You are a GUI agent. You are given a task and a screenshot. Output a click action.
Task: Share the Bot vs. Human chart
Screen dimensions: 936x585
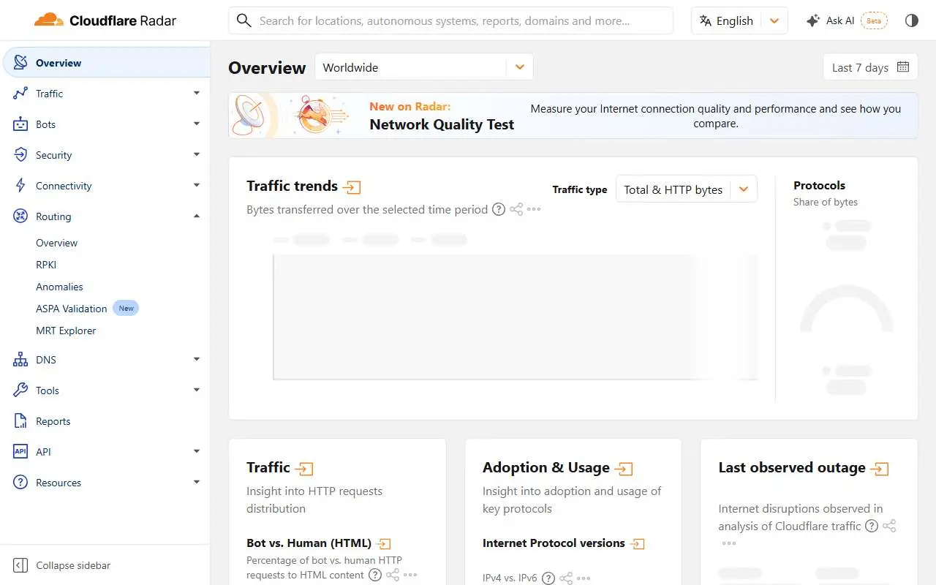pos(393,575)
